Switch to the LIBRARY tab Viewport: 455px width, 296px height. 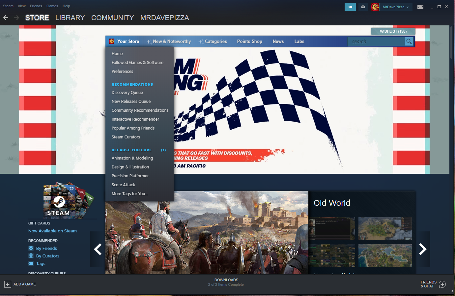coord(70,18)
